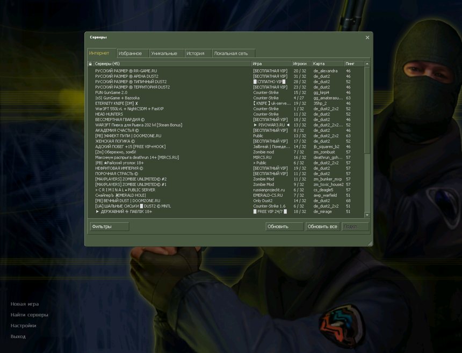462x353 pixels.
Task: Open the Избранное tab
Action: click(133, 53)
